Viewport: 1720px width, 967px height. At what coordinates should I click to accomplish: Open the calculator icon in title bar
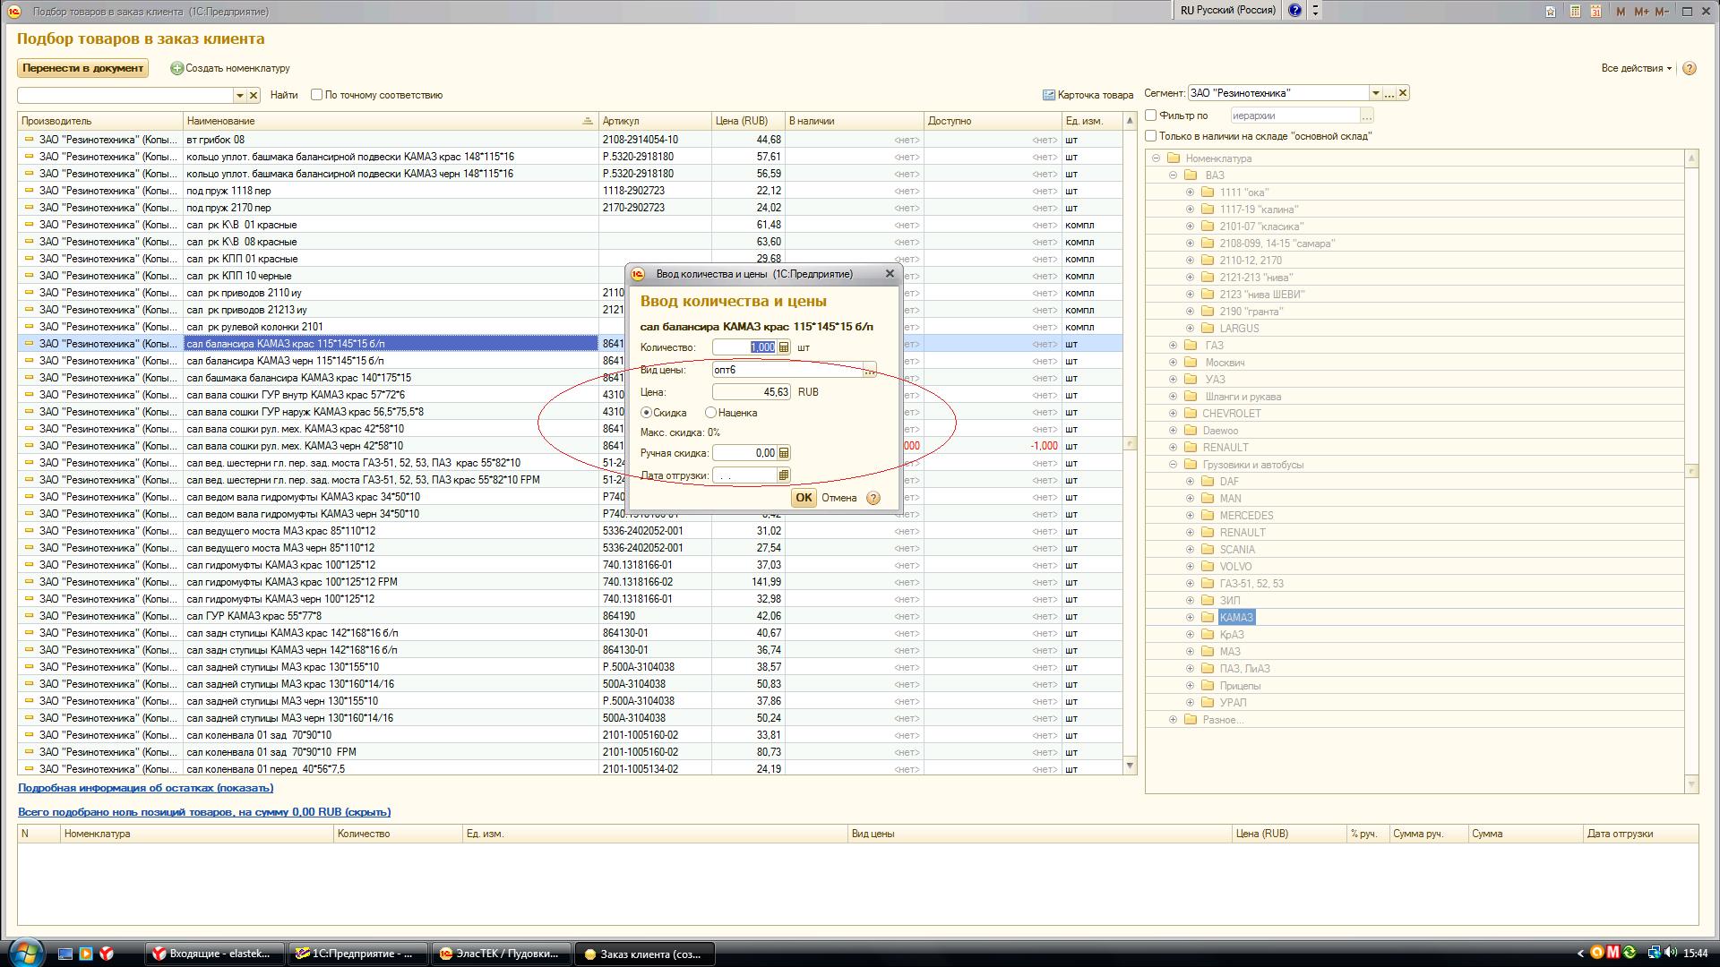pyautogui.click(x=1575, y=12)
